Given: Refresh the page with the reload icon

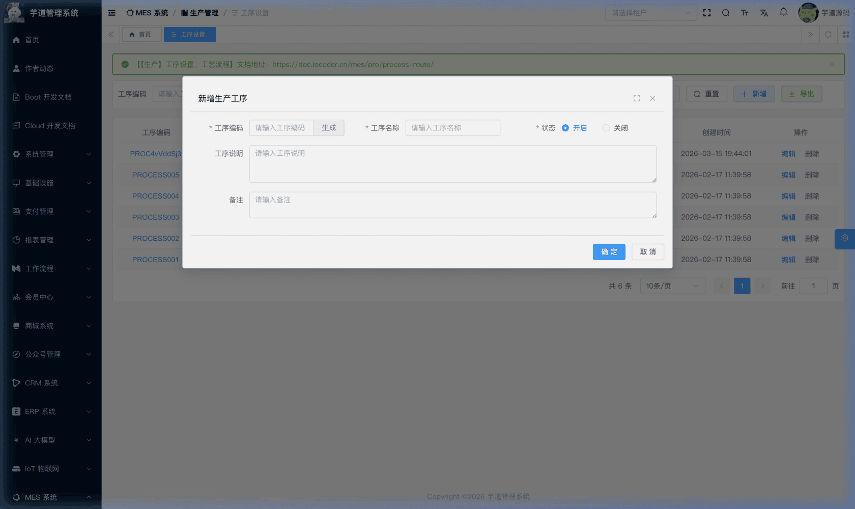Looking at the screenshot, I should (829, 34).
